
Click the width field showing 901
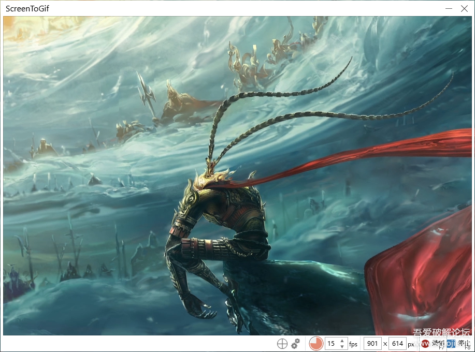pos(372,344)
